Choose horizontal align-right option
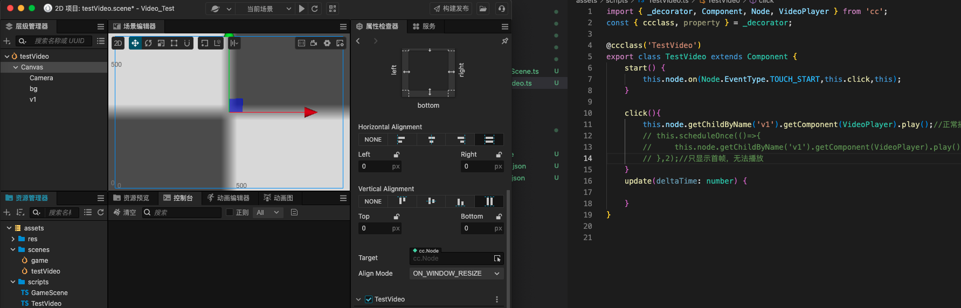 point(461,139)
